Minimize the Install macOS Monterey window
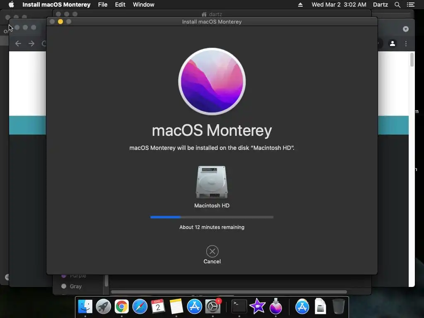This screenshot has width=424, height=318. pyautogui.click(x=60, y=22)
